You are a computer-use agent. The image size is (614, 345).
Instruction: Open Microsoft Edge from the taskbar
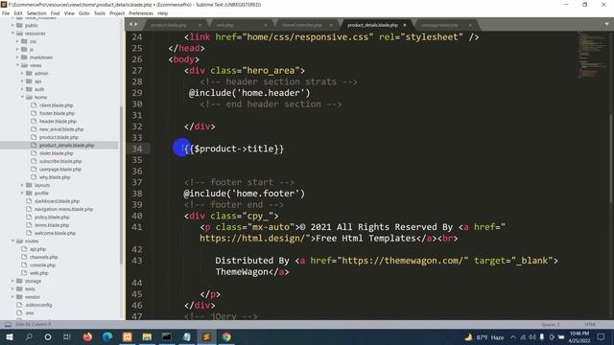tap(107, 336)
